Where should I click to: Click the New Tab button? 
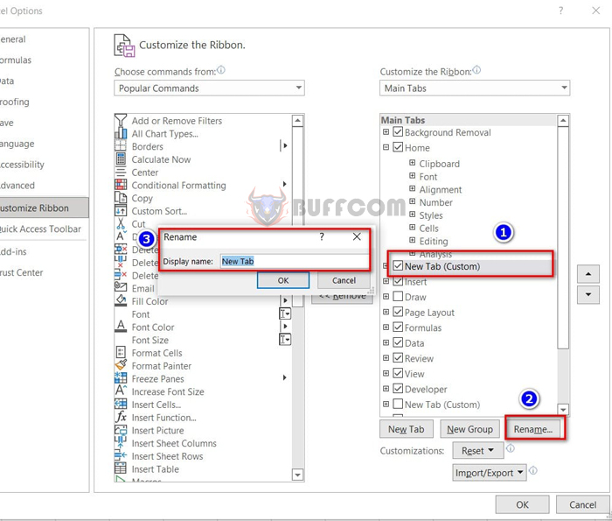pos(407,429)
